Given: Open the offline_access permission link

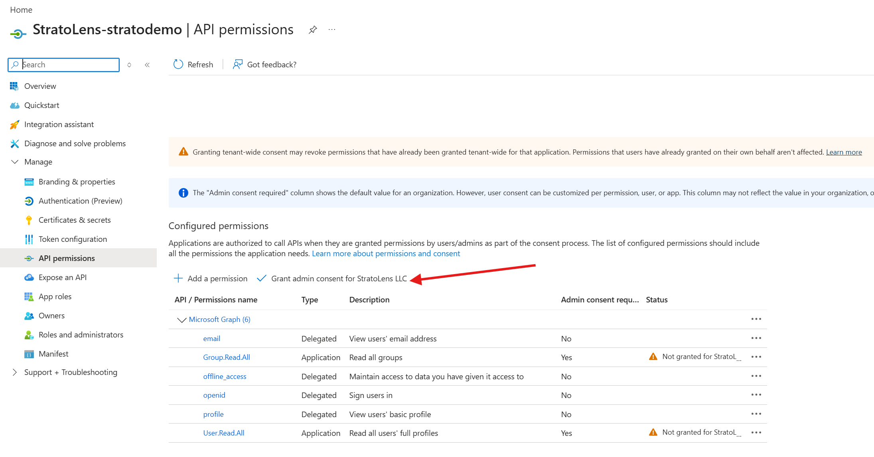Looking at the screenshot, I should [x=225, y=377].
